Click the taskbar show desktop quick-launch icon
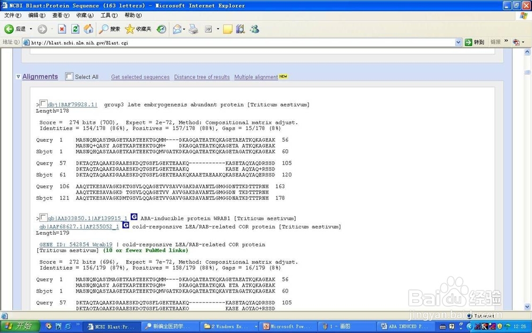 59,326
